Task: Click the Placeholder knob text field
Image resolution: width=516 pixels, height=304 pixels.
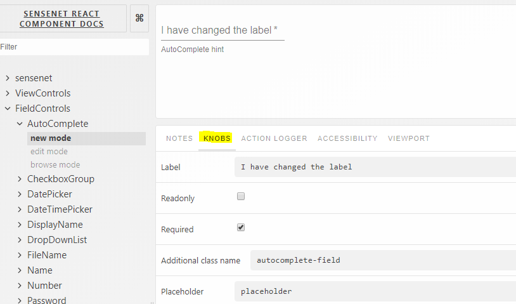Action: pos(374,291)
